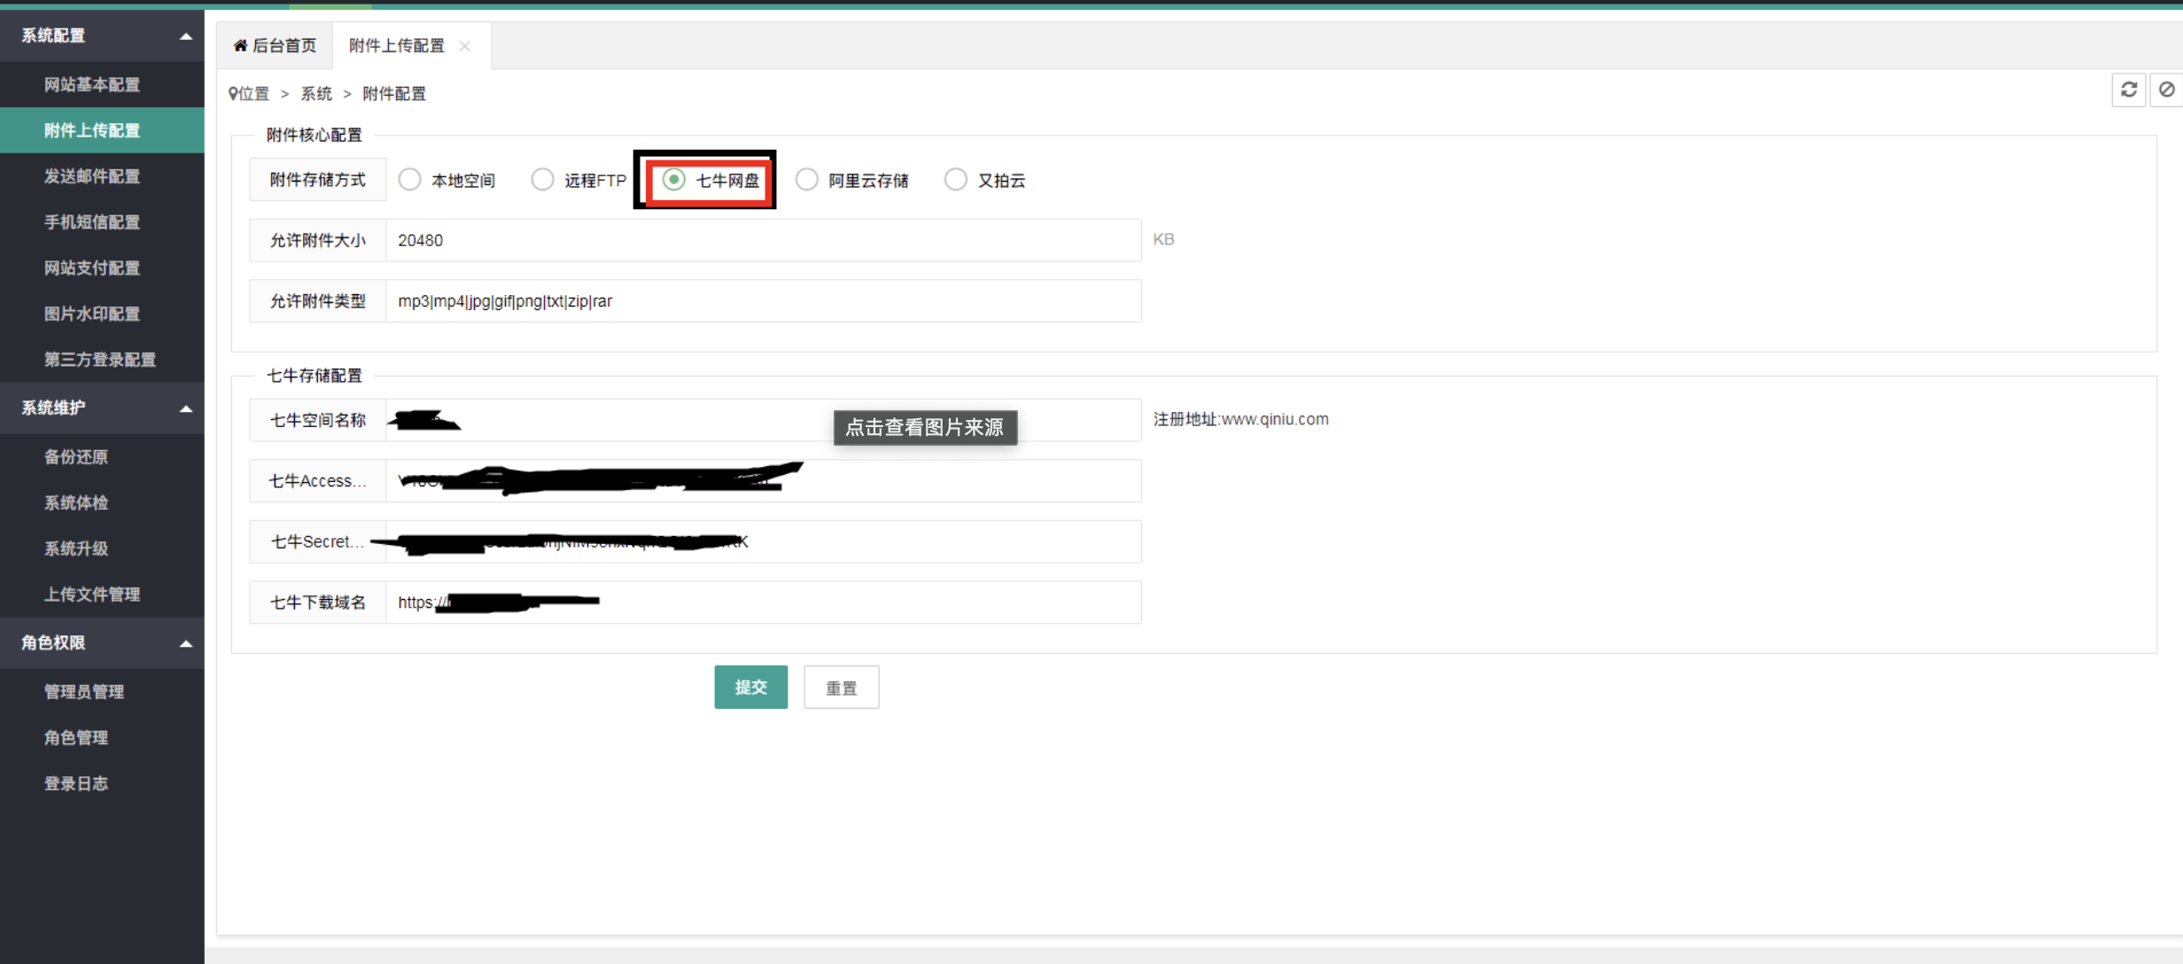The height and width of the screenshot is (964, 2183).
Task: Collapse the 系统维护 menu group
Action: click(x=186, y=408)
